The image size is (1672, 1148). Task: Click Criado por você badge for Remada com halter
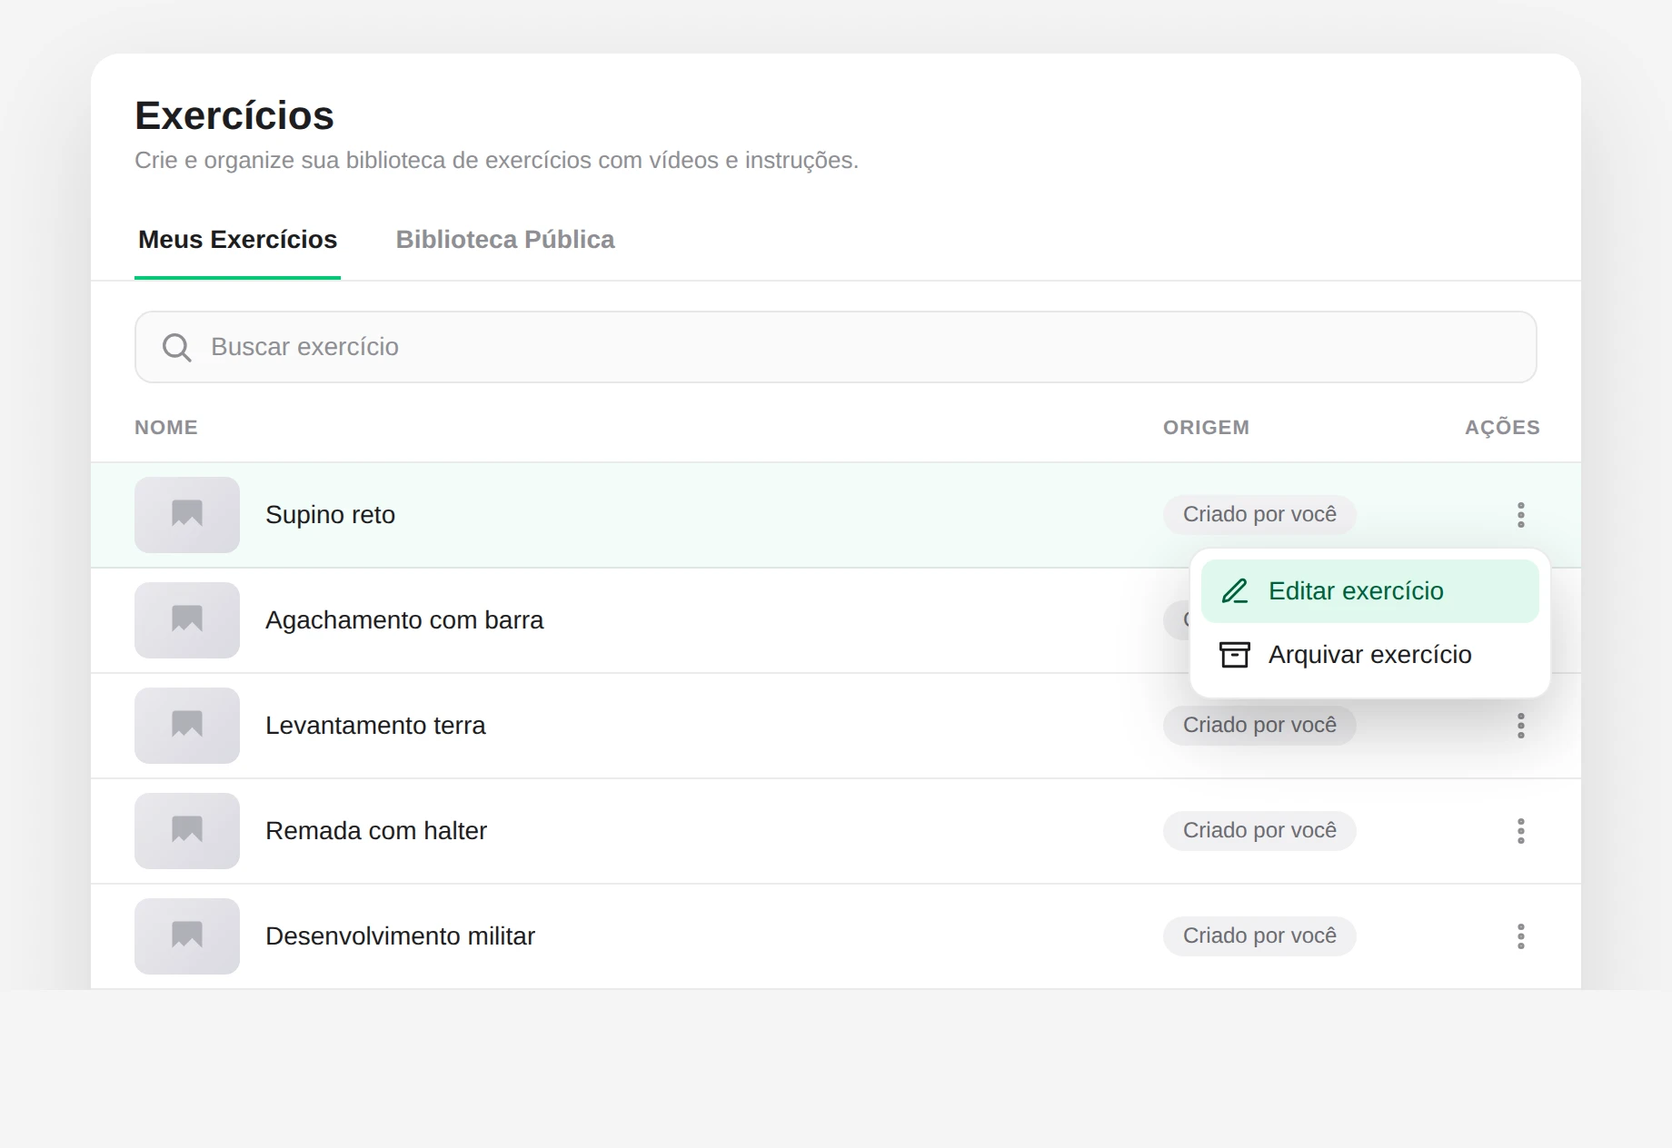1259,831
